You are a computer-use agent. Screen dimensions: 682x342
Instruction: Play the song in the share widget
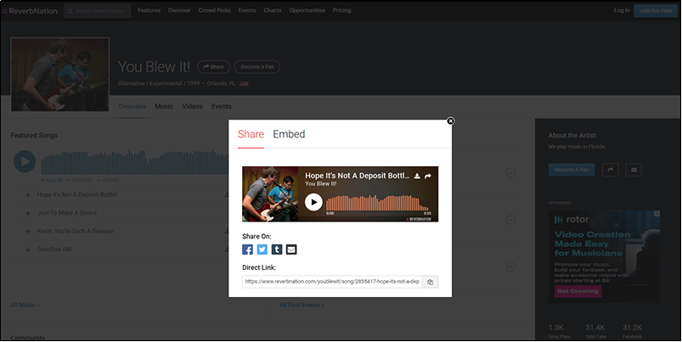tap(313, 202)
